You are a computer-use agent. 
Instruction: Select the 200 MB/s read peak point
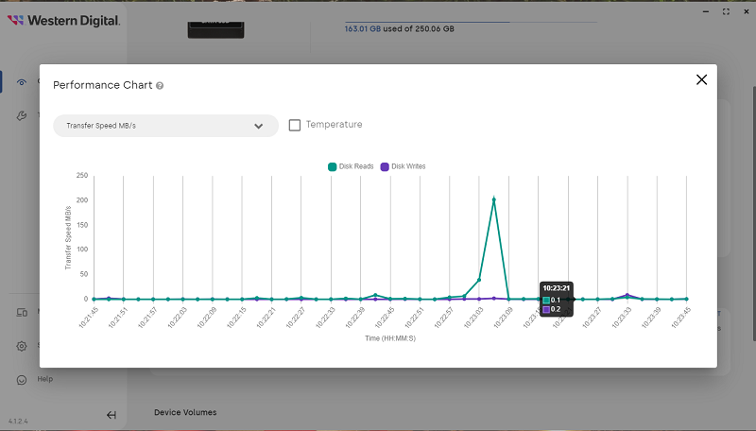[x=493, y=199]
